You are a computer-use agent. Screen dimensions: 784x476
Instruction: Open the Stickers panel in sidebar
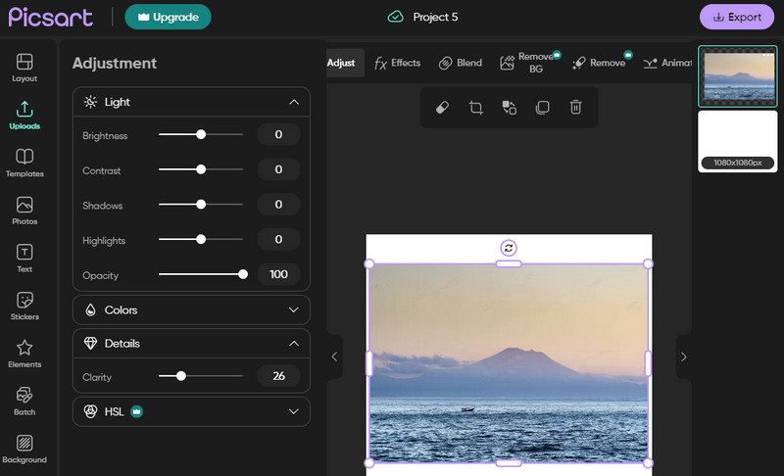(x=24, y=307)
